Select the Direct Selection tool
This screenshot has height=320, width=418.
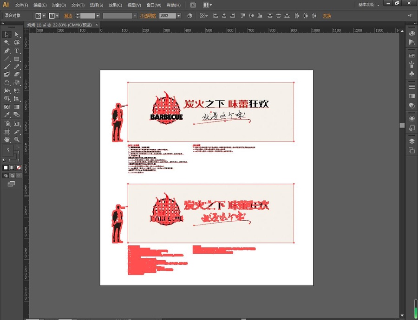[17, 34]
